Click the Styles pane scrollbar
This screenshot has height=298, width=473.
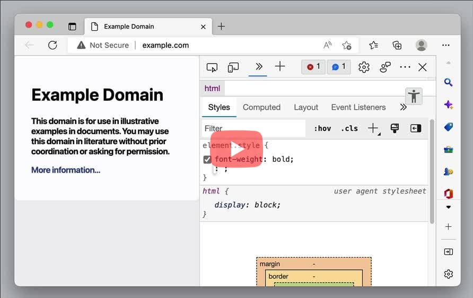tap(432, 172)
